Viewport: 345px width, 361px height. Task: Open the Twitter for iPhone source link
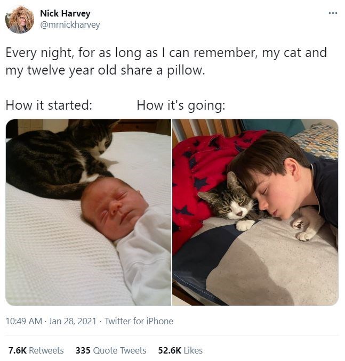point(139,321)
